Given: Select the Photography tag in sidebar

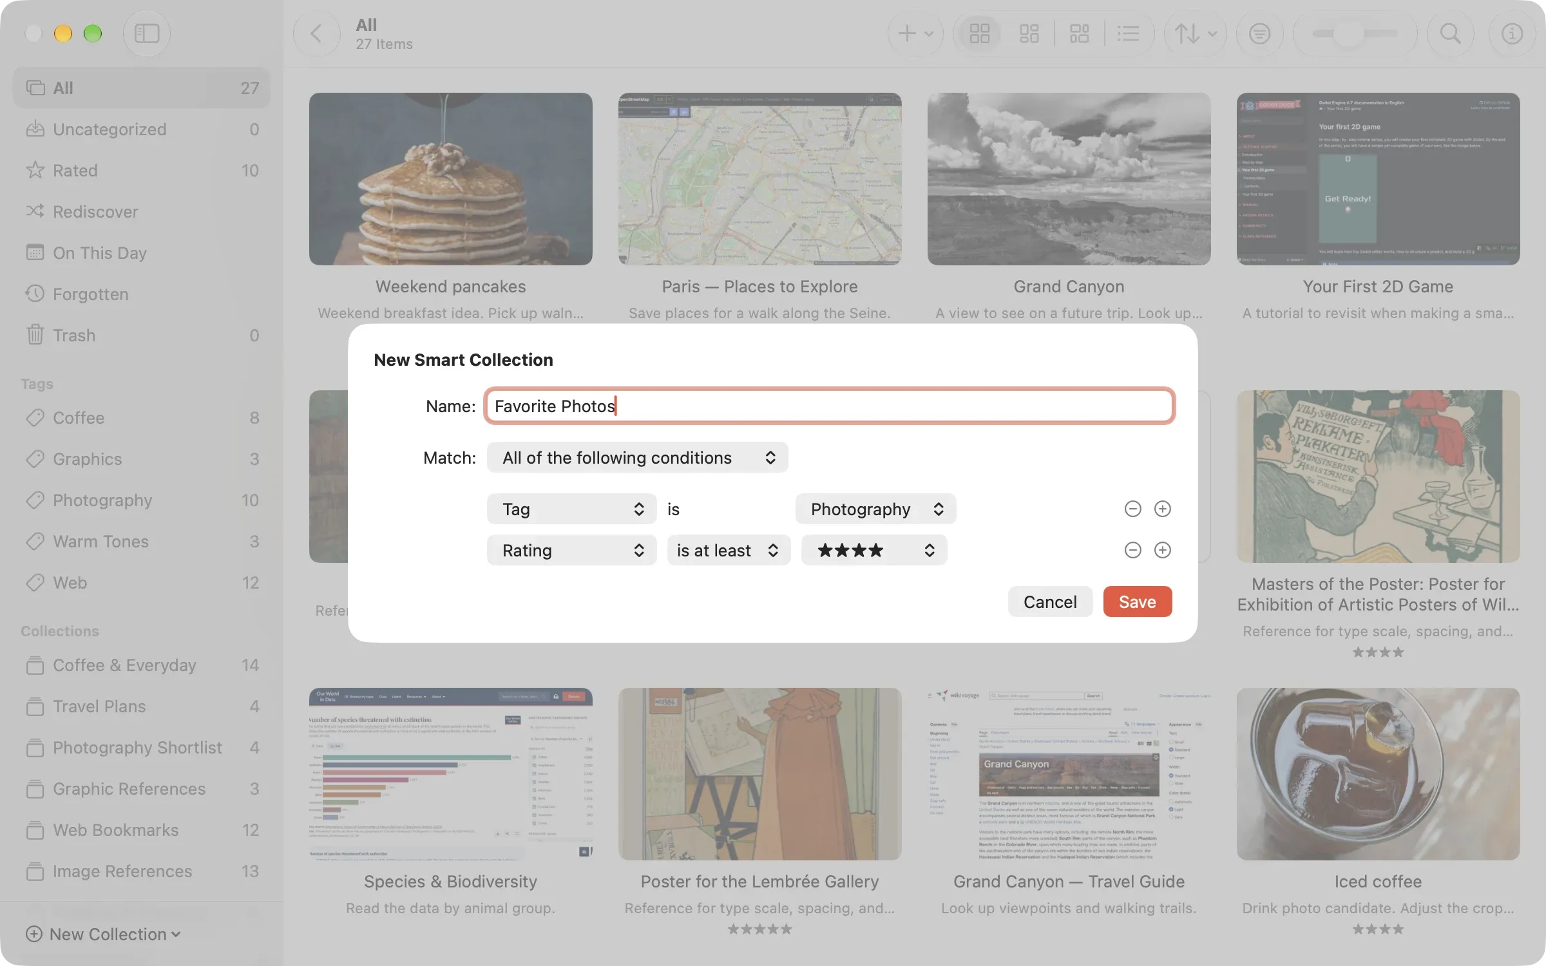Looking at the screenshot, I should pyautogui.click(x=142, y=500).
